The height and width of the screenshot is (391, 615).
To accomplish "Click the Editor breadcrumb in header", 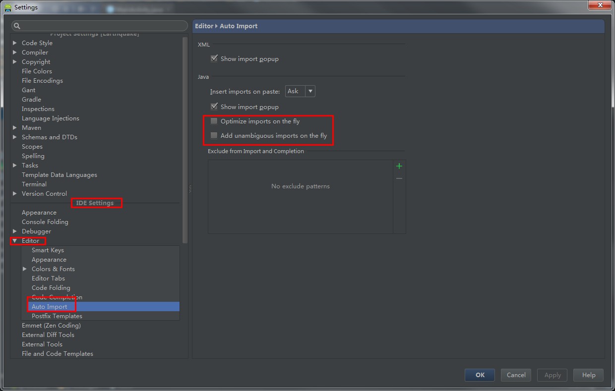I will click(x=204, y=26).
